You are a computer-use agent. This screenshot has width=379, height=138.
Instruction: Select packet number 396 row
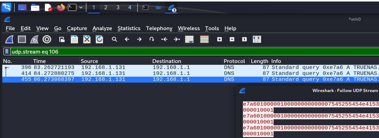tap(190, 67)
